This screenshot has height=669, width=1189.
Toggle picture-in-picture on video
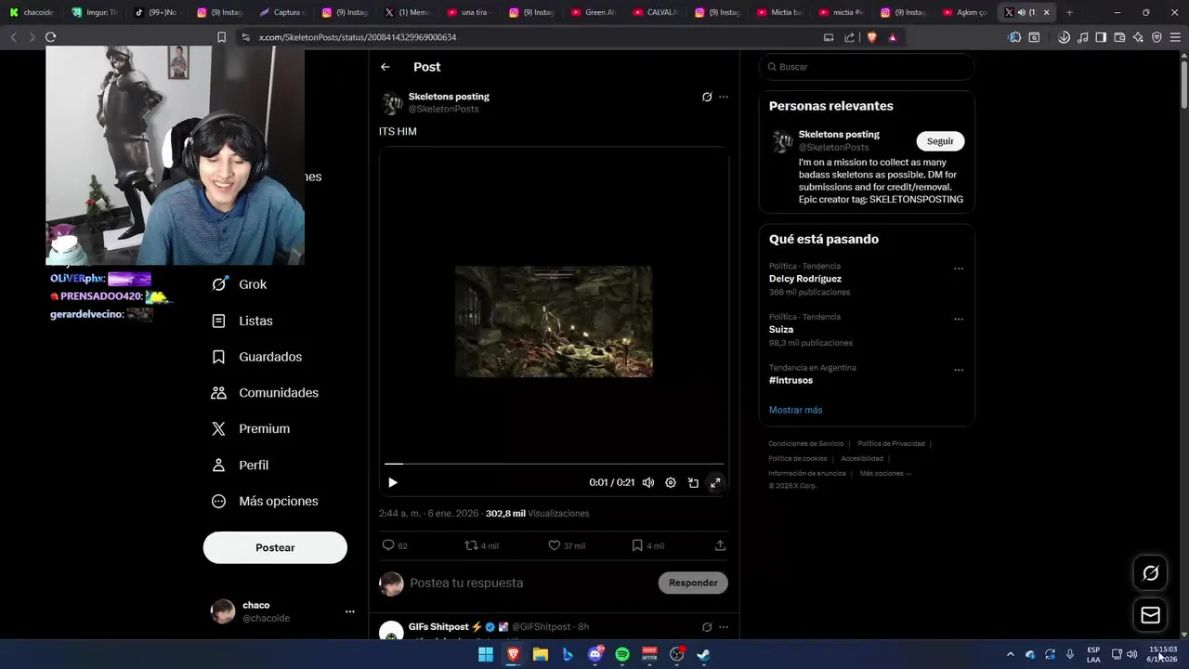pos(693,483)
